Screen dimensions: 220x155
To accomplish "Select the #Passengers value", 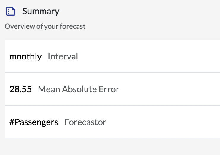I will 34,122.
